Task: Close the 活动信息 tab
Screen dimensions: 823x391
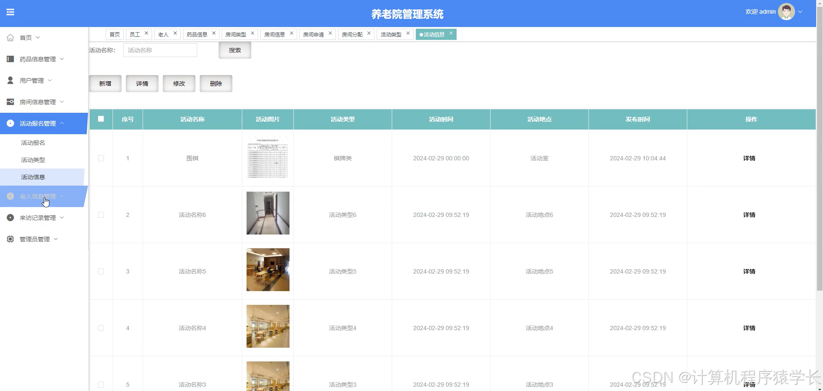Action: 451,33
